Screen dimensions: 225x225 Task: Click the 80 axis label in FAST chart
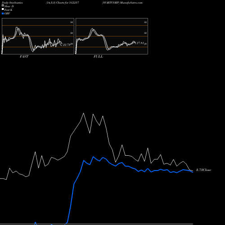(x=72, y=22)
